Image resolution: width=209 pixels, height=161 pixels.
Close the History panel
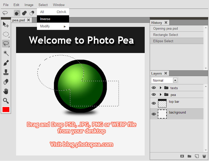click(166, 22)
